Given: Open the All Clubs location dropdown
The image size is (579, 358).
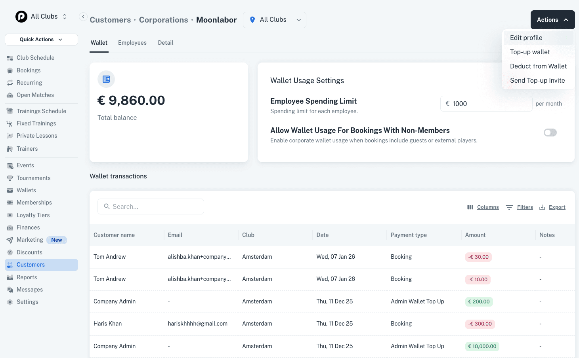Looking at the screenshot, I should pyautogui.click(x=275, y=20).
